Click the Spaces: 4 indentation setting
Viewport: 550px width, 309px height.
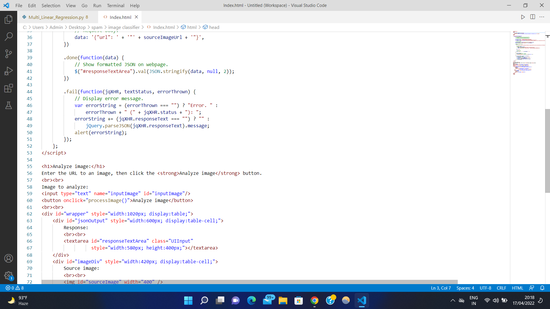(465, 288)
